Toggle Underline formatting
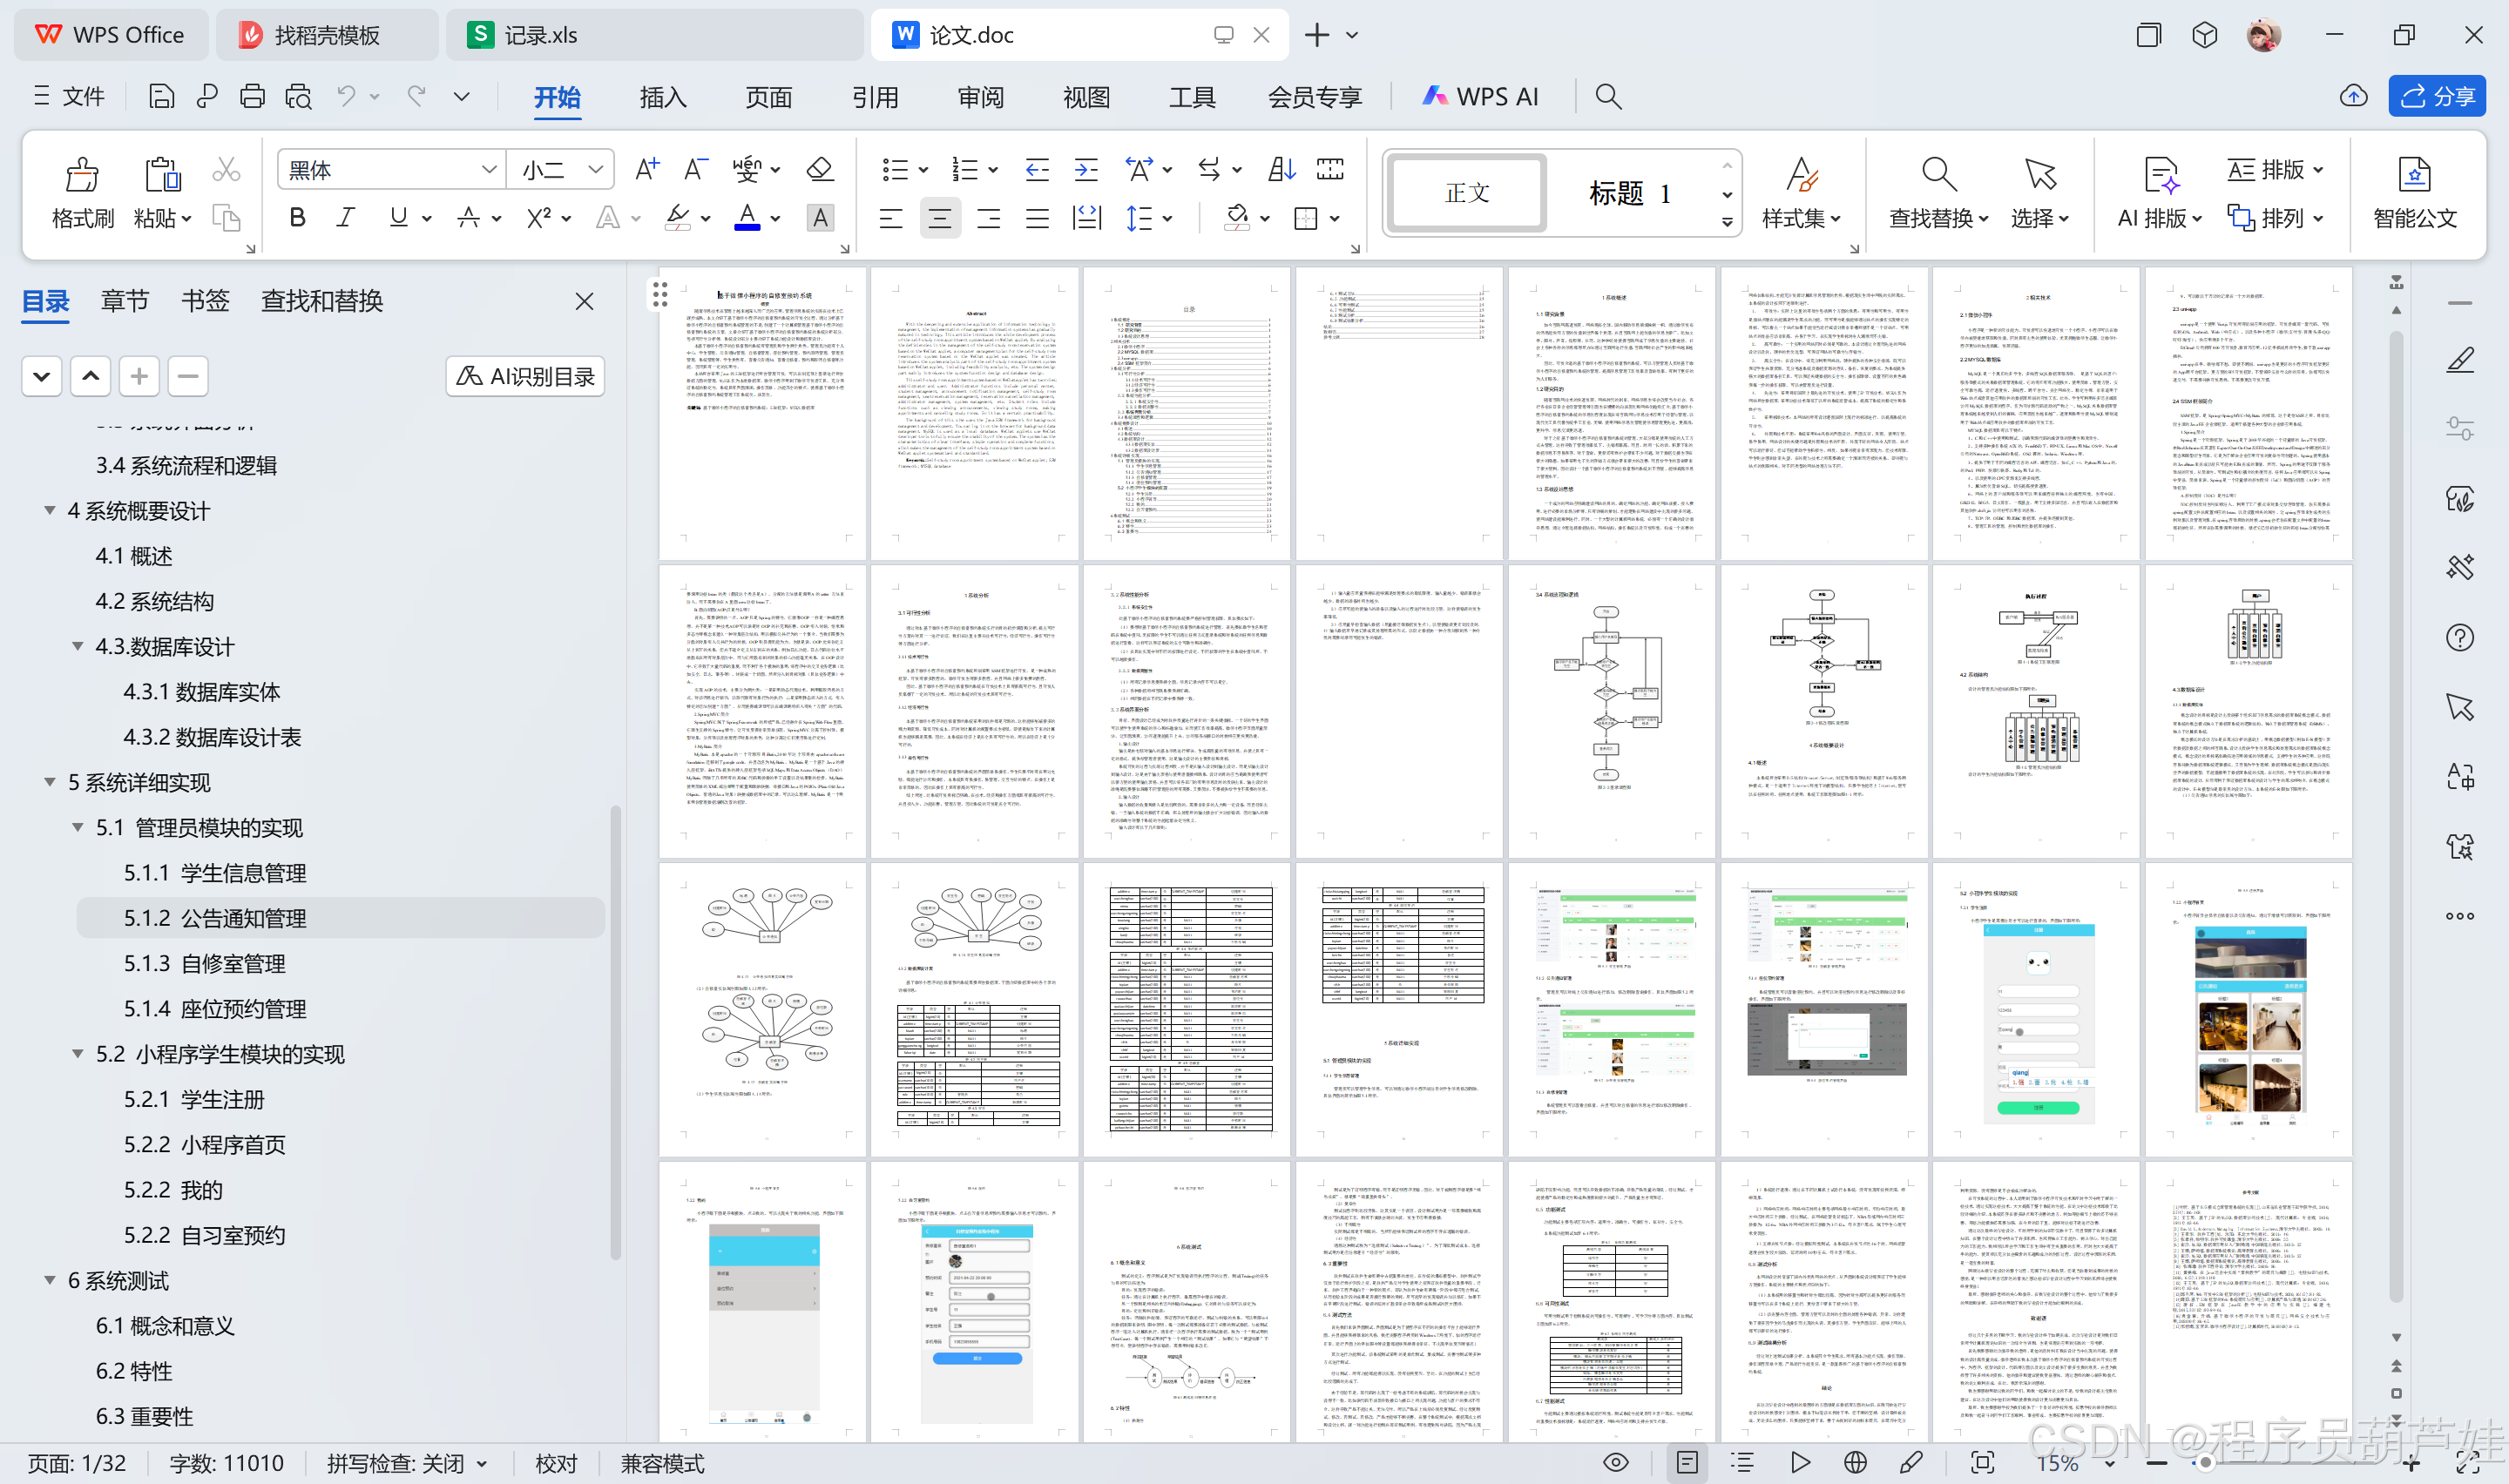 pos(399,218)
